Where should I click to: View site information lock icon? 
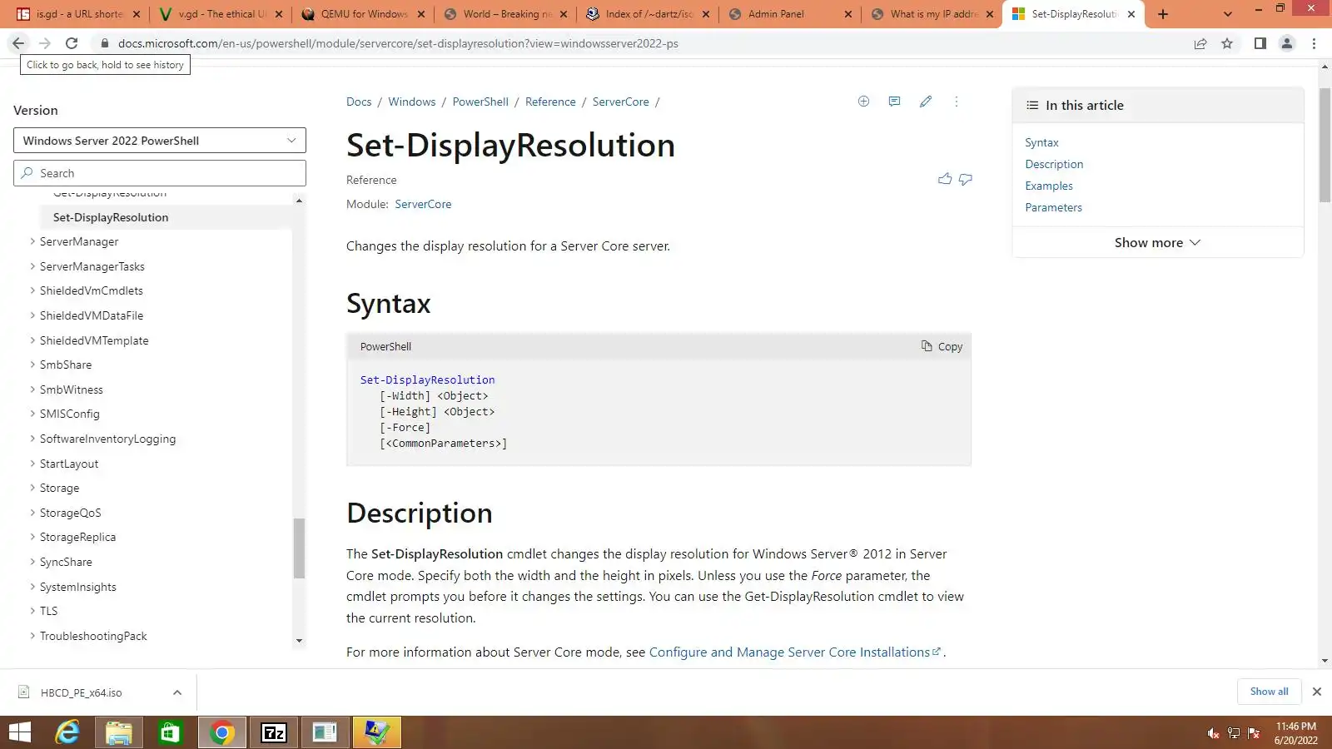click(x=104, y=43)
